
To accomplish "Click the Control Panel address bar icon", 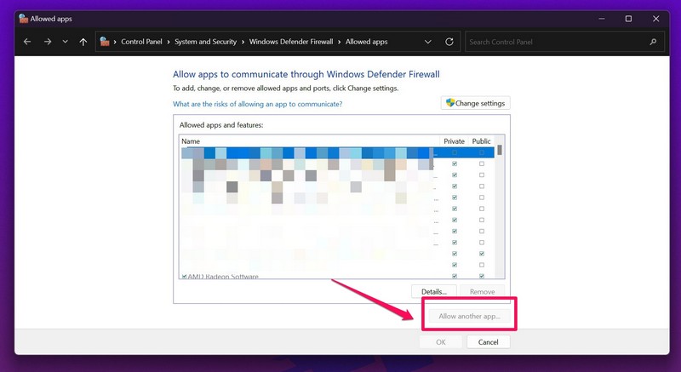I will pos(104,41).
